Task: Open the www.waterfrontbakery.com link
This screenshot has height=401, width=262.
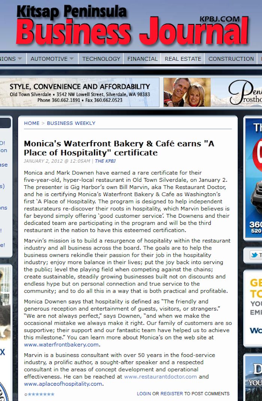Action: [61, 345]
